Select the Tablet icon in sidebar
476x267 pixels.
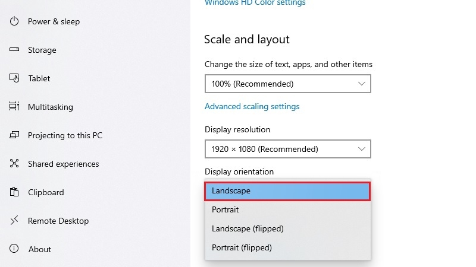(14, 78)
